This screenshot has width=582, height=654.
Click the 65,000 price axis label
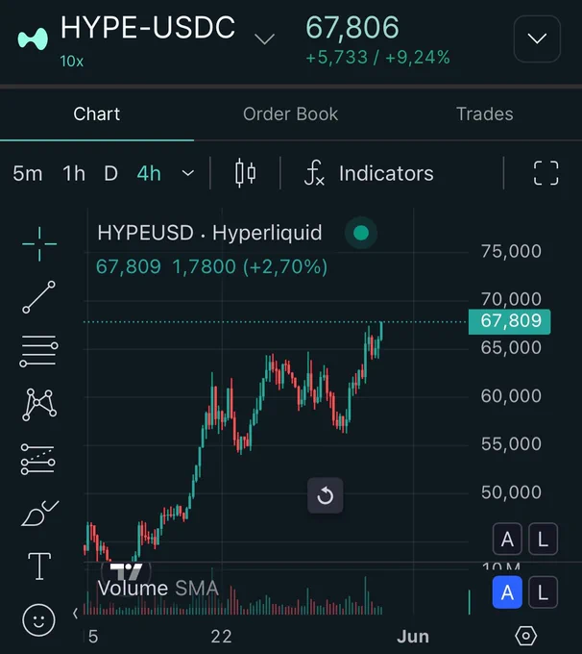[x=511, y=347]
